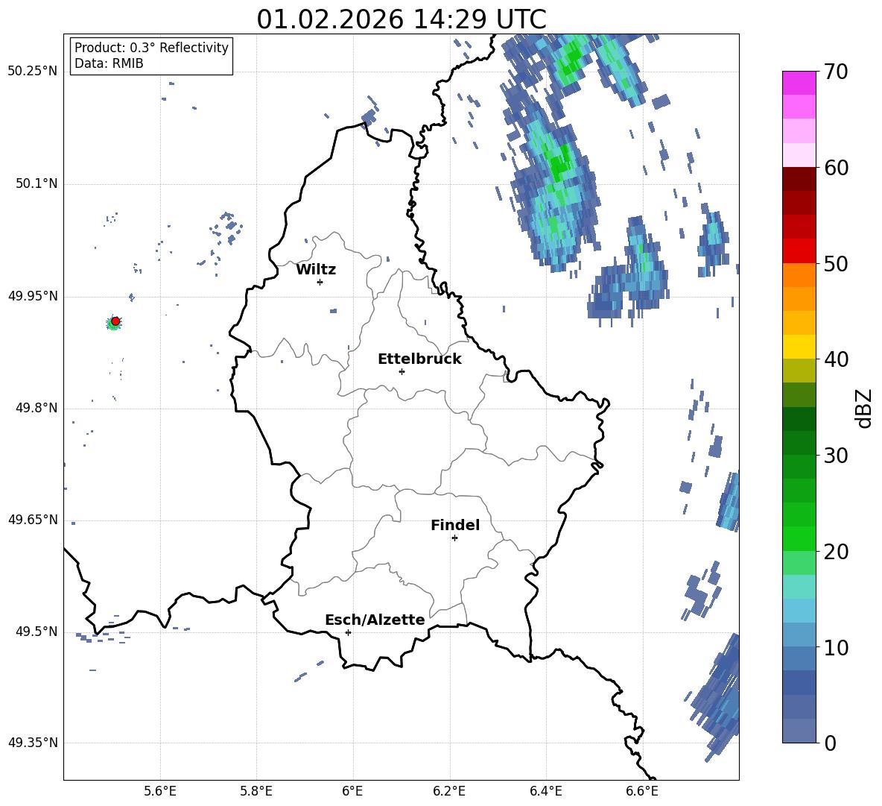Click the colorbar value 40
882x806 pixels.
[836, 359]
